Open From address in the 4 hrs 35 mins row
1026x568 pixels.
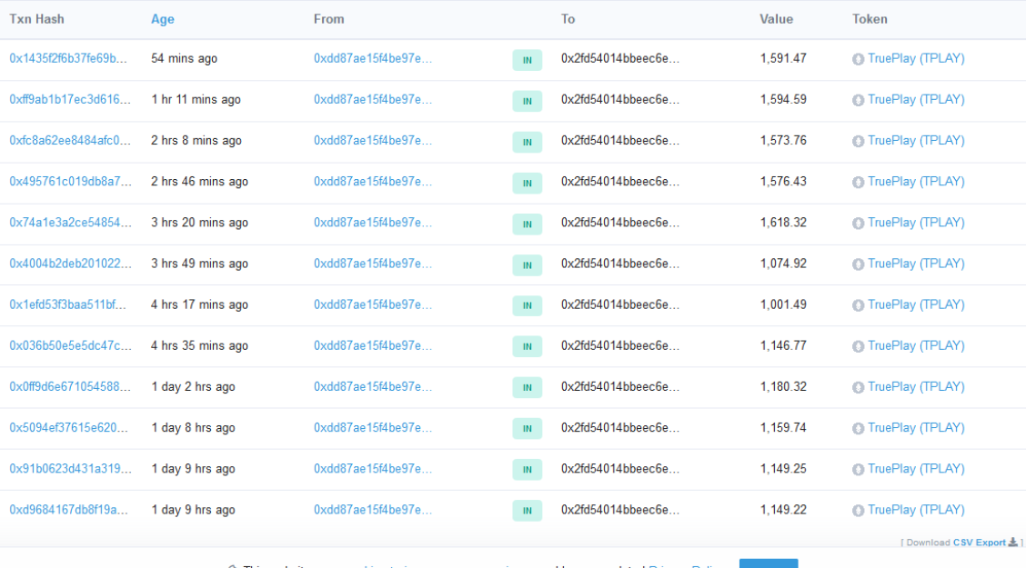373,345
